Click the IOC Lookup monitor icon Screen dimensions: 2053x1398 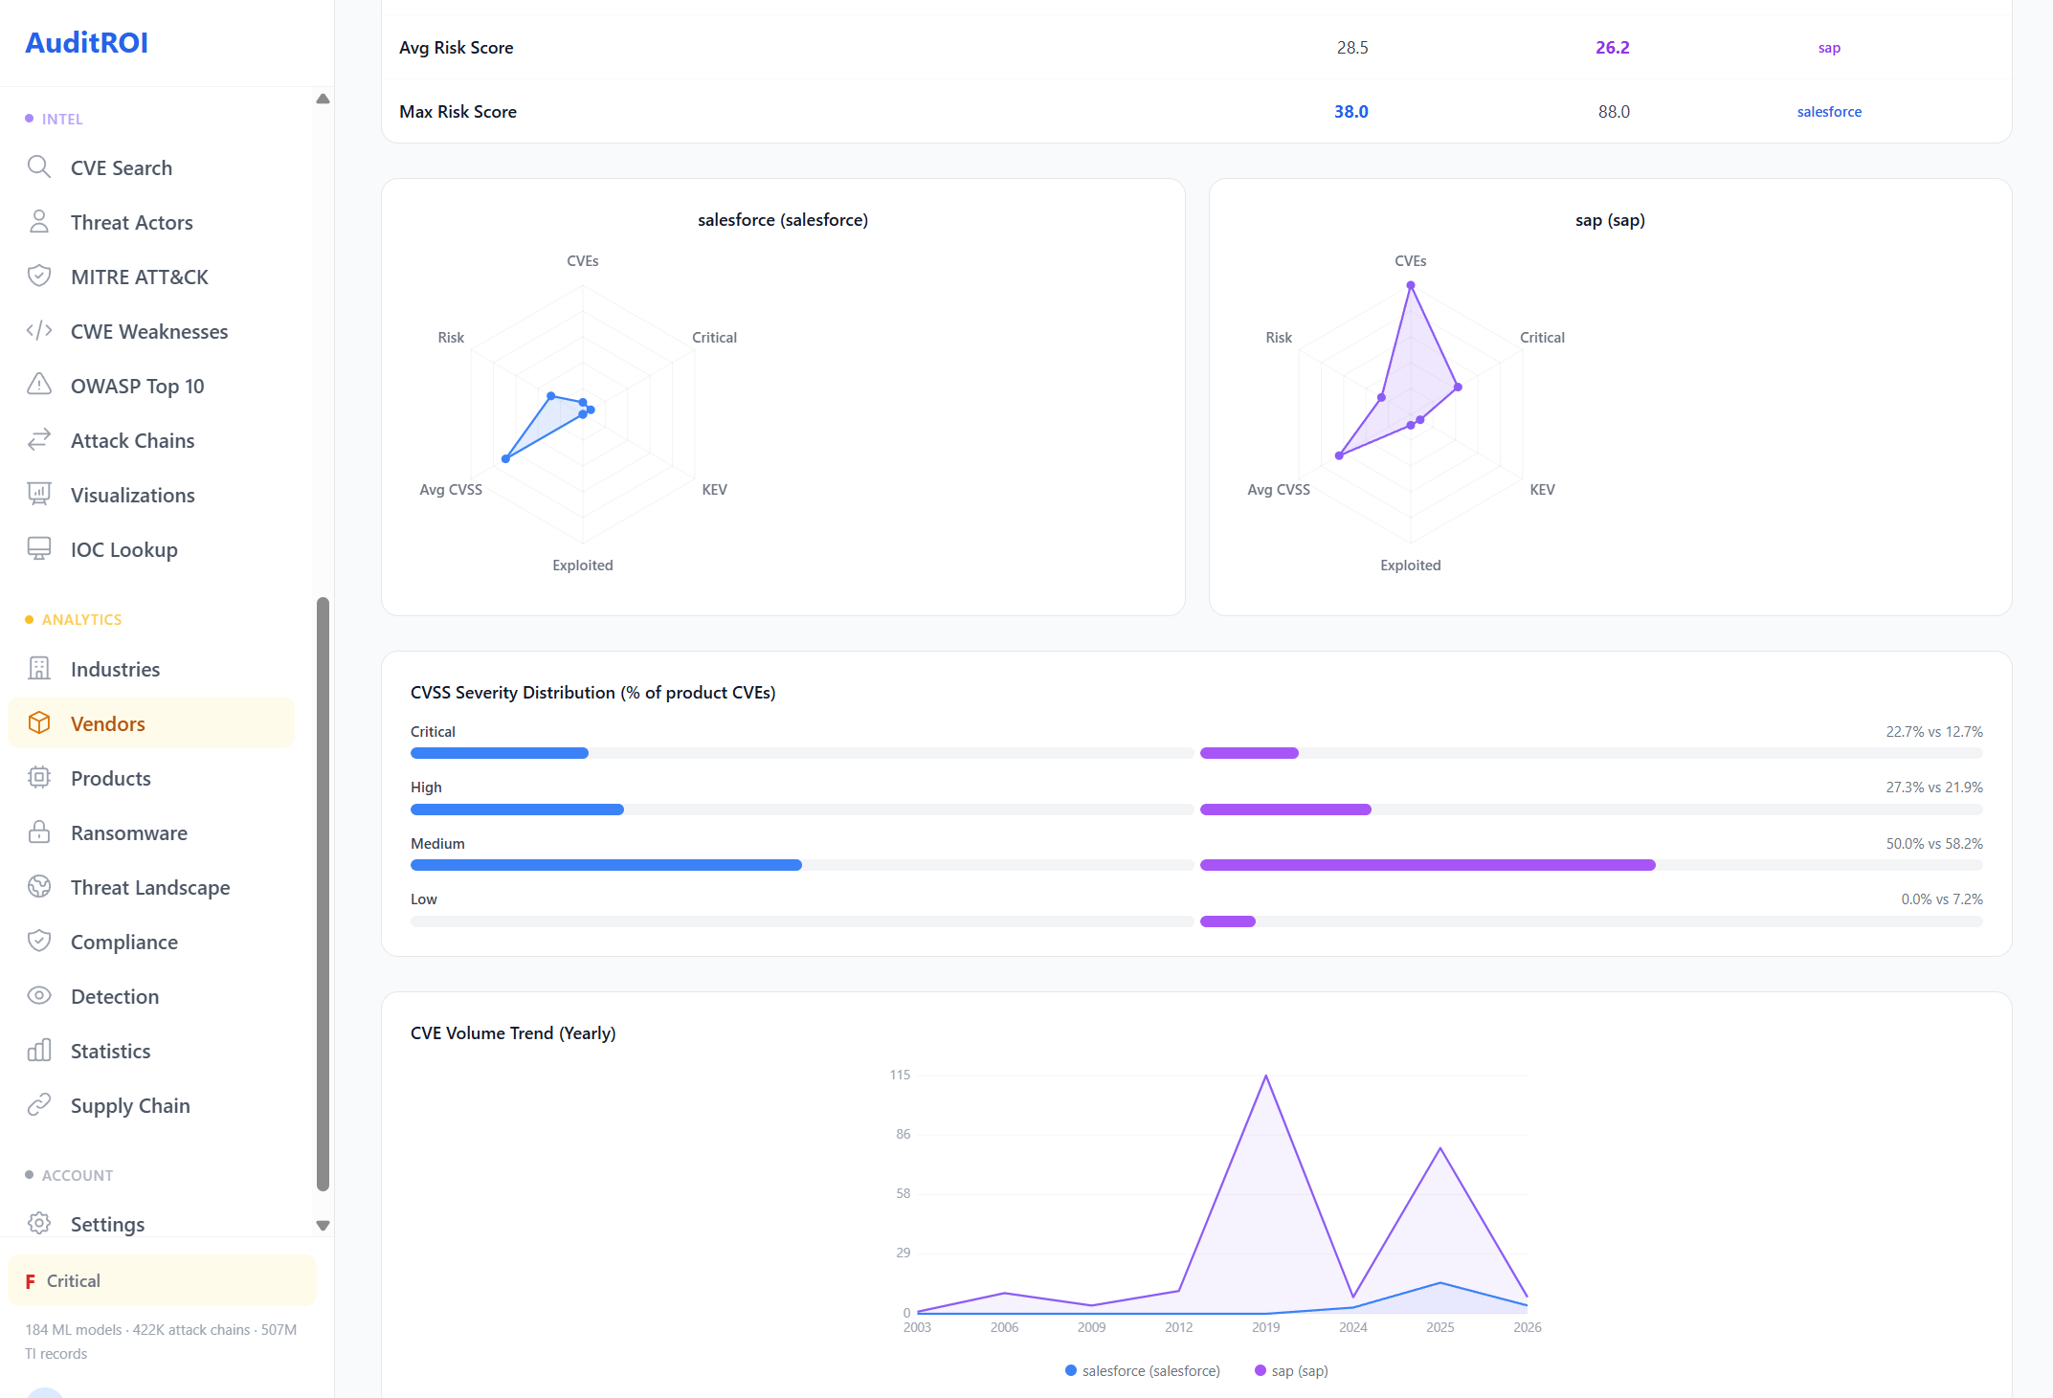pos(39,548)
